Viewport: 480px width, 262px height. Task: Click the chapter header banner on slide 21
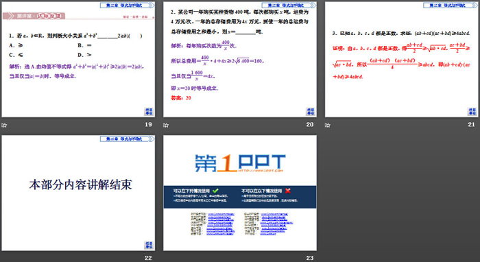[x=451, y=5]
